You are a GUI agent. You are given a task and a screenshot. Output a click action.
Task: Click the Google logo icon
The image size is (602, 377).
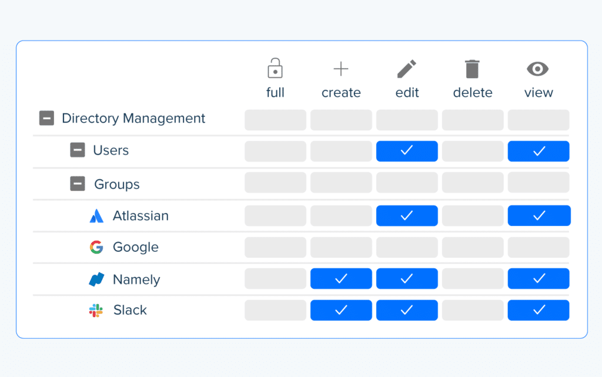pos(98,247)
